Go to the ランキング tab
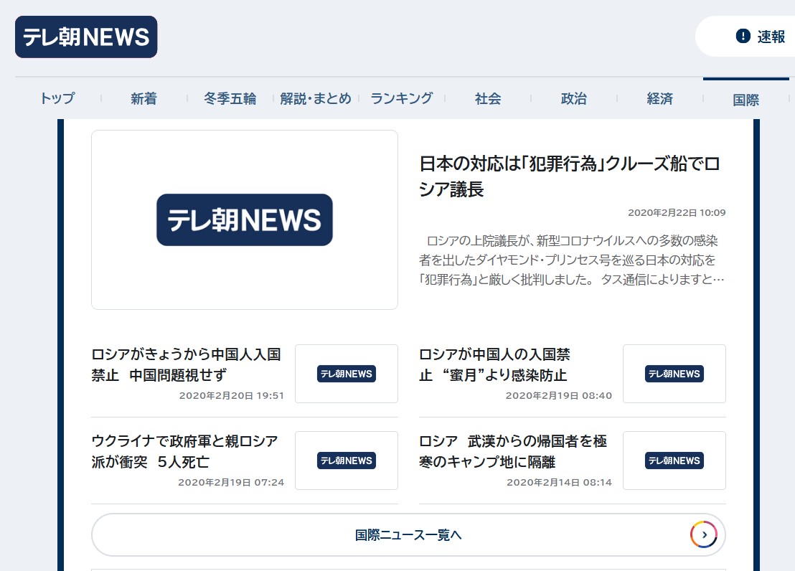The height and width of the screenshot is (571, 795). coord(402,99)
